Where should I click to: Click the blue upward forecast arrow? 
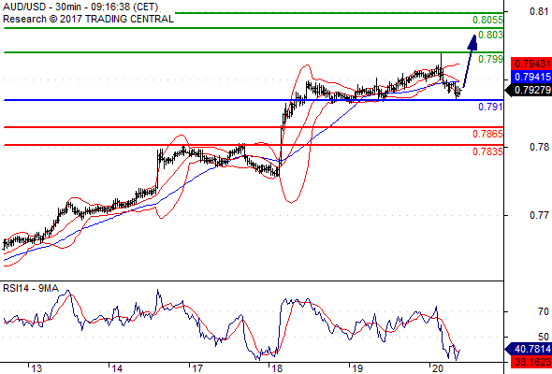click(x=470, y=61)
